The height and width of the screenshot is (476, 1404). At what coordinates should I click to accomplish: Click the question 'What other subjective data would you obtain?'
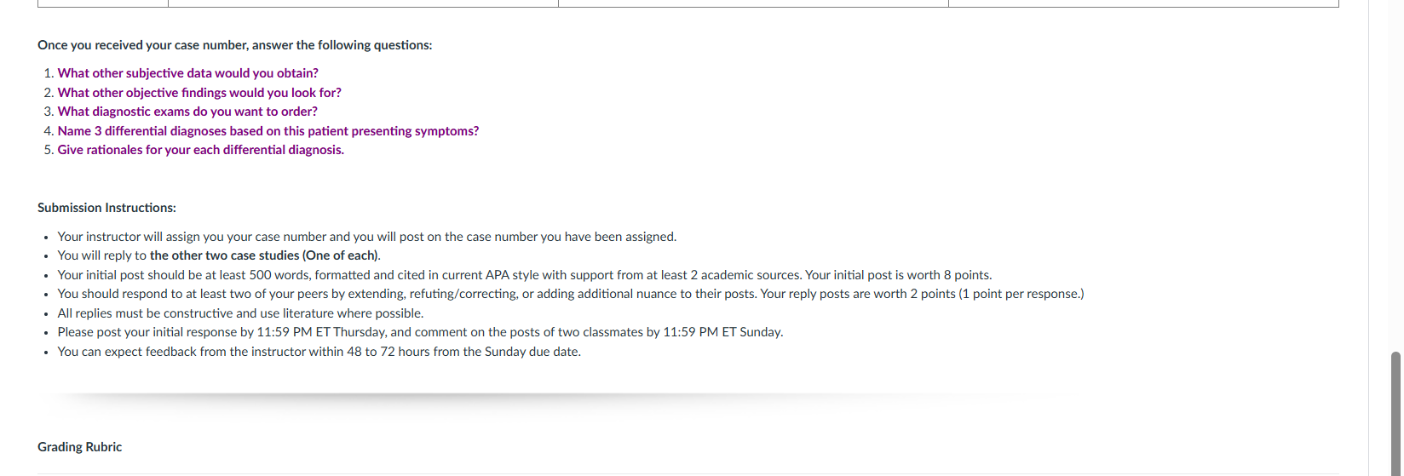click(187, 73)
